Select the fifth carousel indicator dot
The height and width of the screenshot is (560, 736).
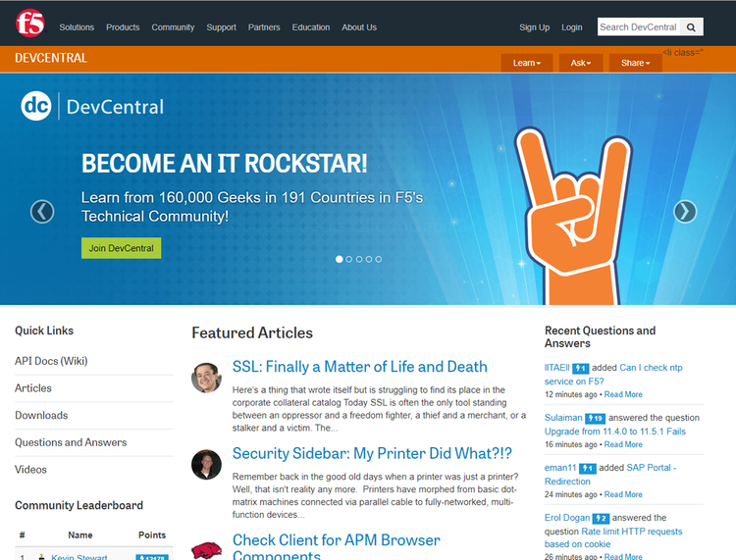pyautogui.click(x=379, y=259)
